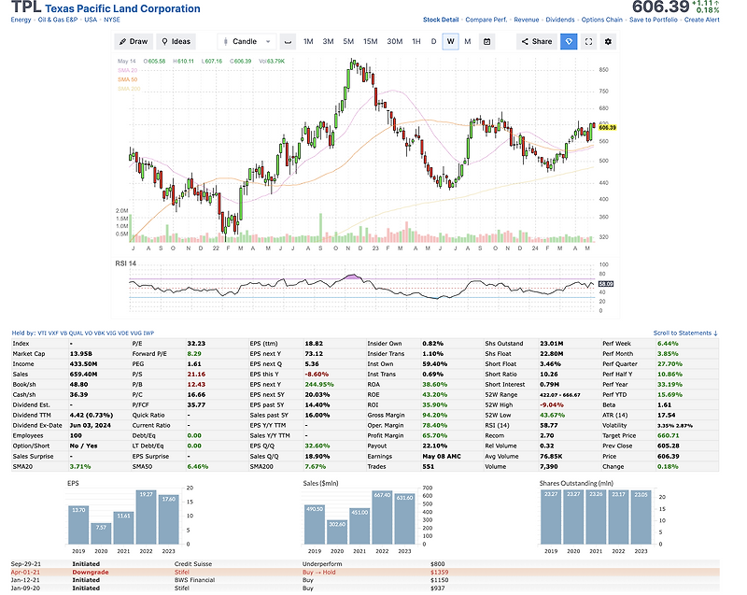Click the Market Cap label cell

40,353
